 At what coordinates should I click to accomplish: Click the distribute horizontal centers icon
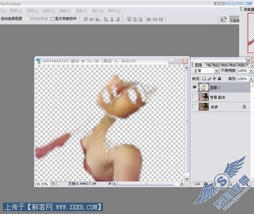(x=154, y=19)
